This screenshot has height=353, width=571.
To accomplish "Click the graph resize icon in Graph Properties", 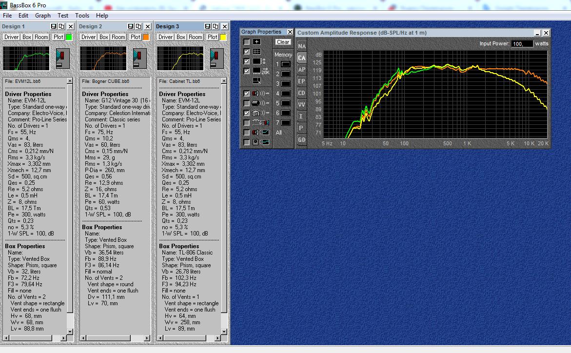I will 257,80.
